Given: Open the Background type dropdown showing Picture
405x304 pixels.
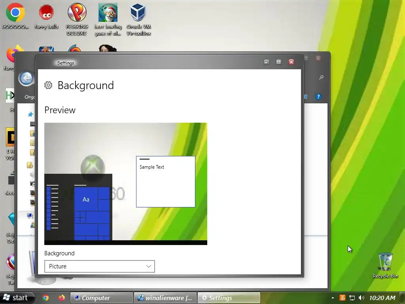Looking at the screenshot, I should click(99, 266).
